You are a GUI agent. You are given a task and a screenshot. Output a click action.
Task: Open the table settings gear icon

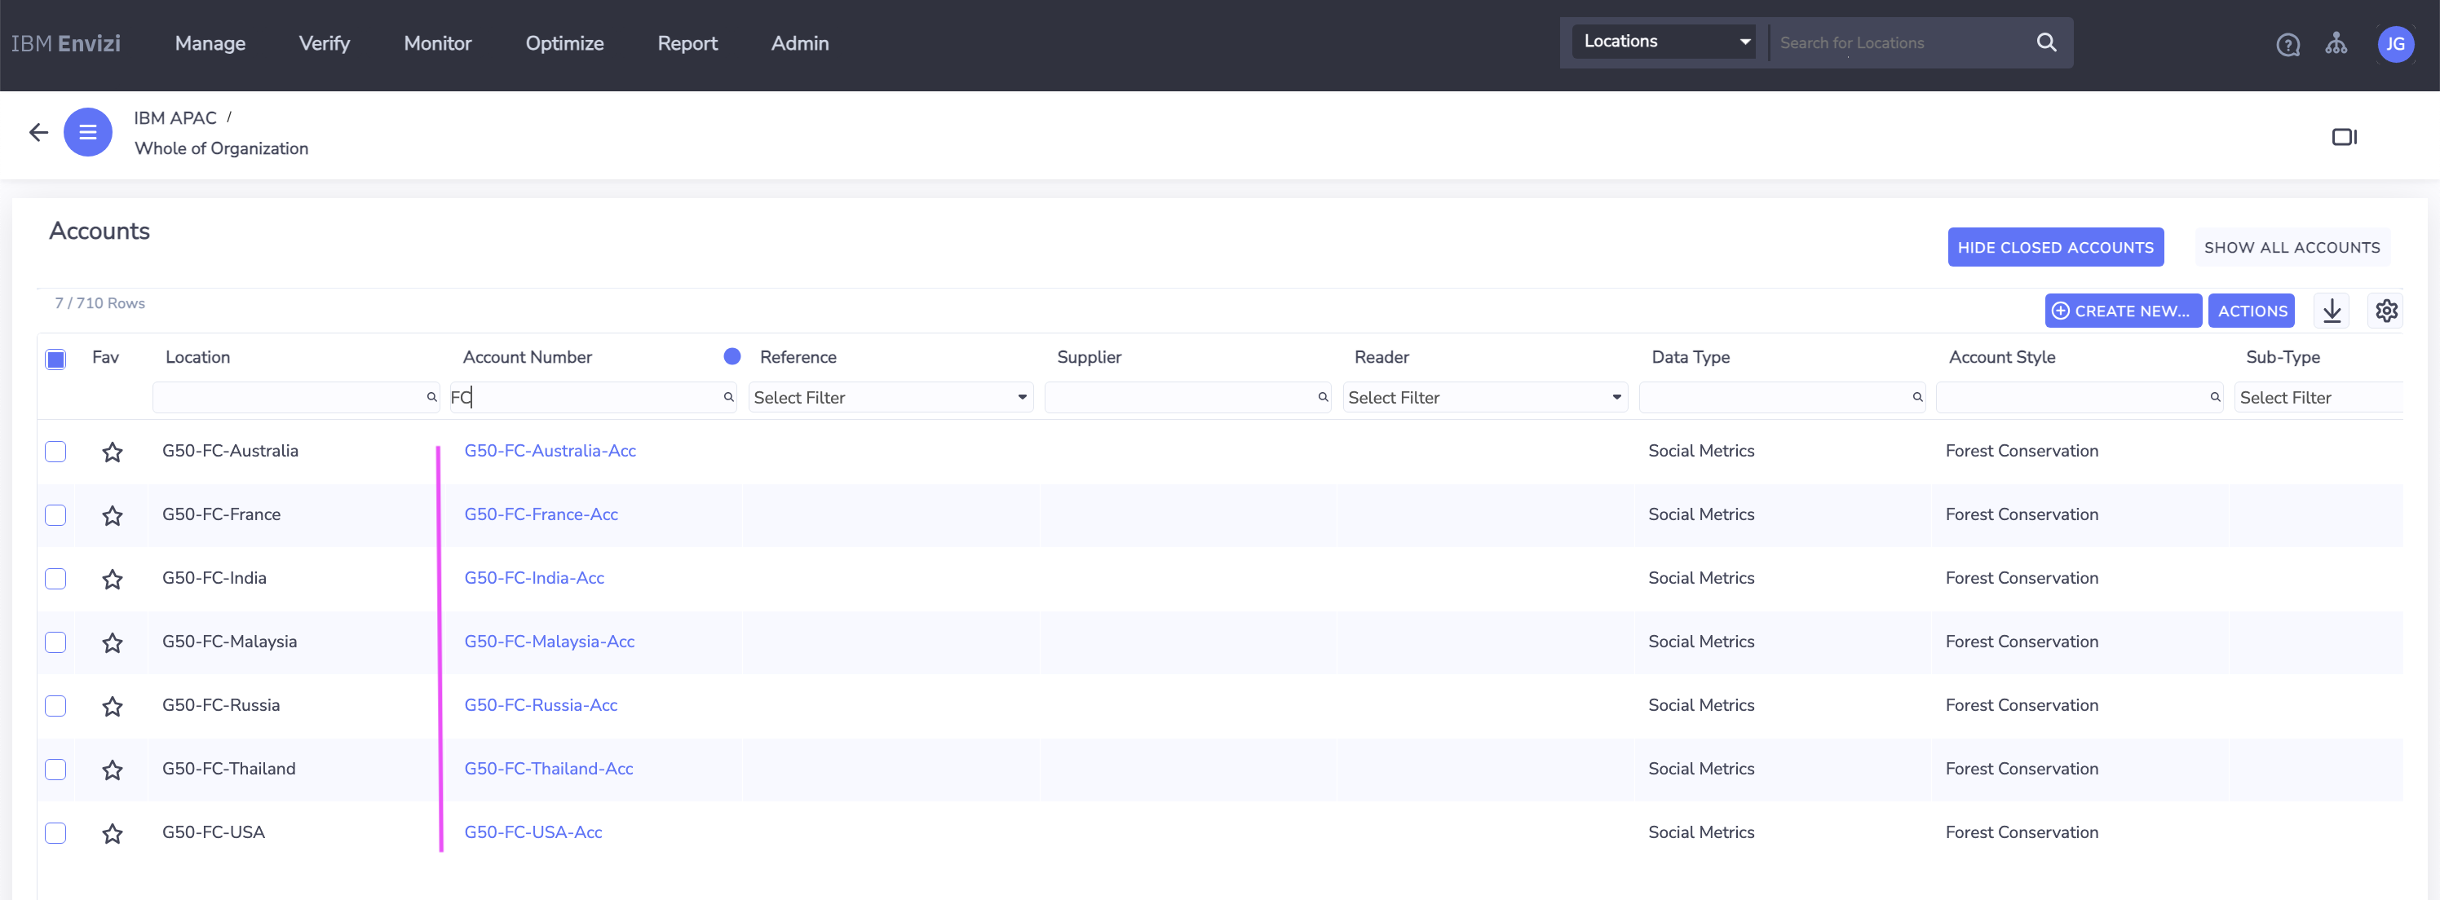(x=2386, y=311)
